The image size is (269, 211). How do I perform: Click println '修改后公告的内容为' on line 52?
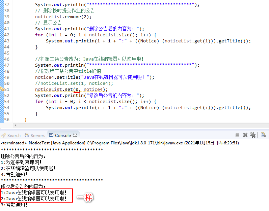89,95
